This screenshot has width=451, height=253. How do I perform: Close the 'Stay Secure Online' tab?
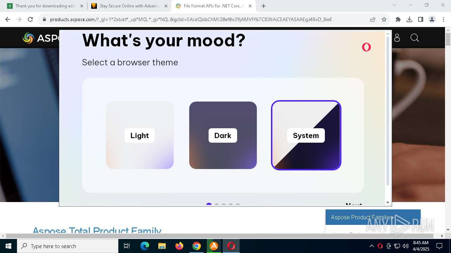pyautogui.click(x=166, y=6)
